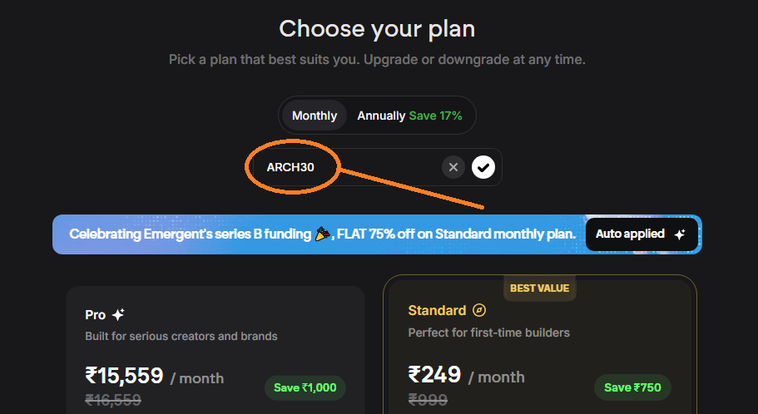This screenshot has height=414, width=758.
Task: Click the Choose your plan heading
Action: point(377,29)
